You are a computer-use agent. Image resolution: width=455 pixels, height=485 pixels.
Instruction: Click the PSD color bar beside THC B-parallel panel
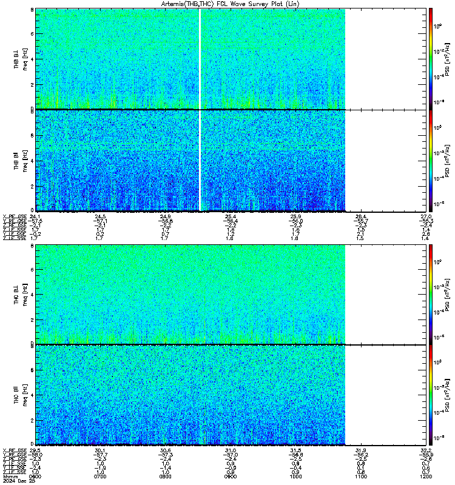430,395
